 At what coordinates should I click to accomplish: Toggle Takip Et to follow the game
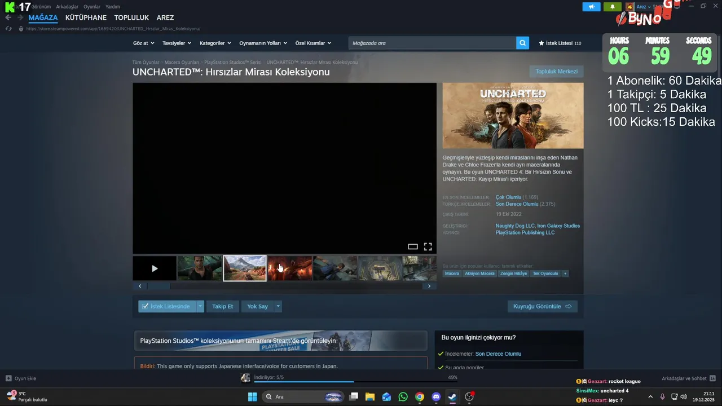[x=222, y=306]
